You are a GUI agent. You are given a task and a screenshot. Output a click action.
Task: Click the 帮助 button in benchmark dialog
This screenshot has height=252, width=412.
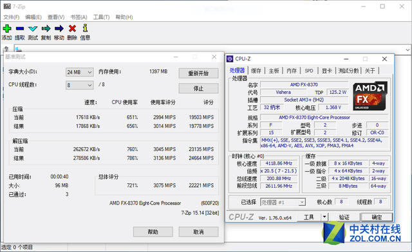click(153, 232)
